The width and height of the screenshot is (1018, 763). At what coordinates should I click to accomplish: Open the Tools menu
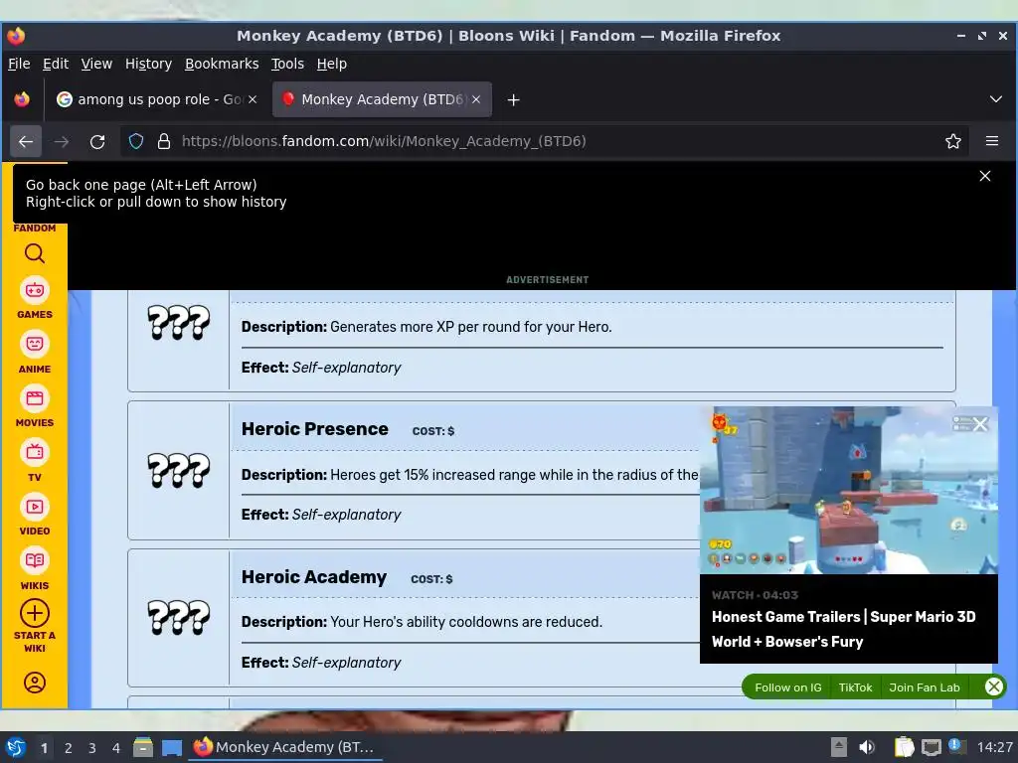pyautogui.click(x=287, y=64)
